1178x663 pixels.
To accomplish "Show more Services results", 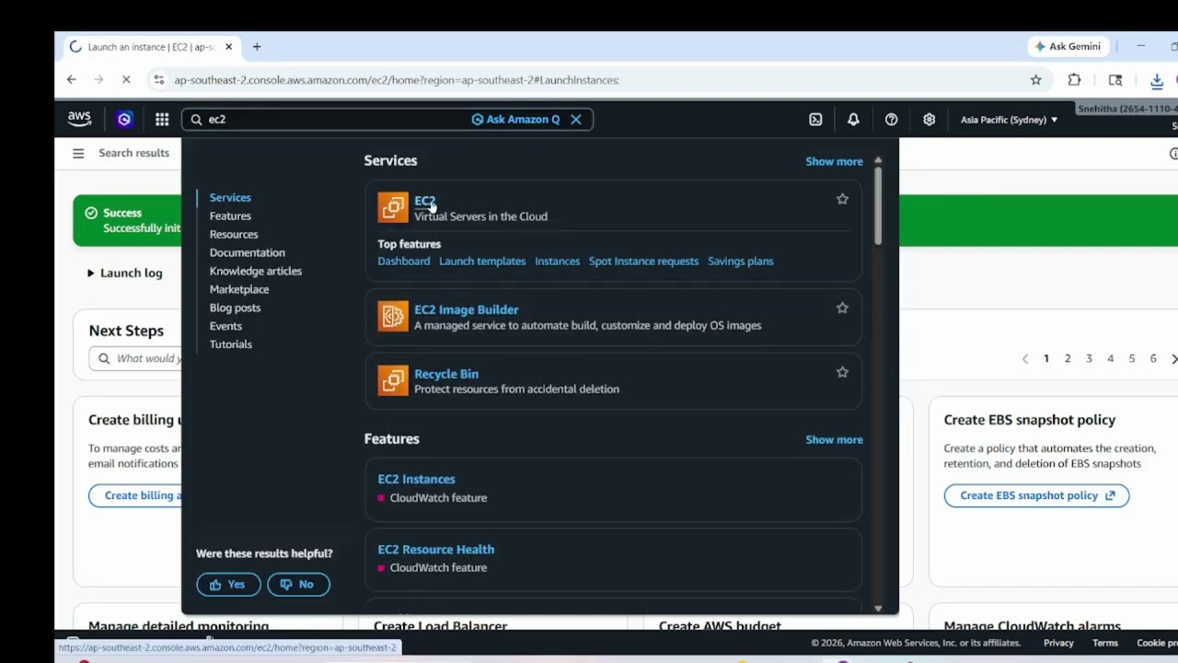I will point(834,161).
